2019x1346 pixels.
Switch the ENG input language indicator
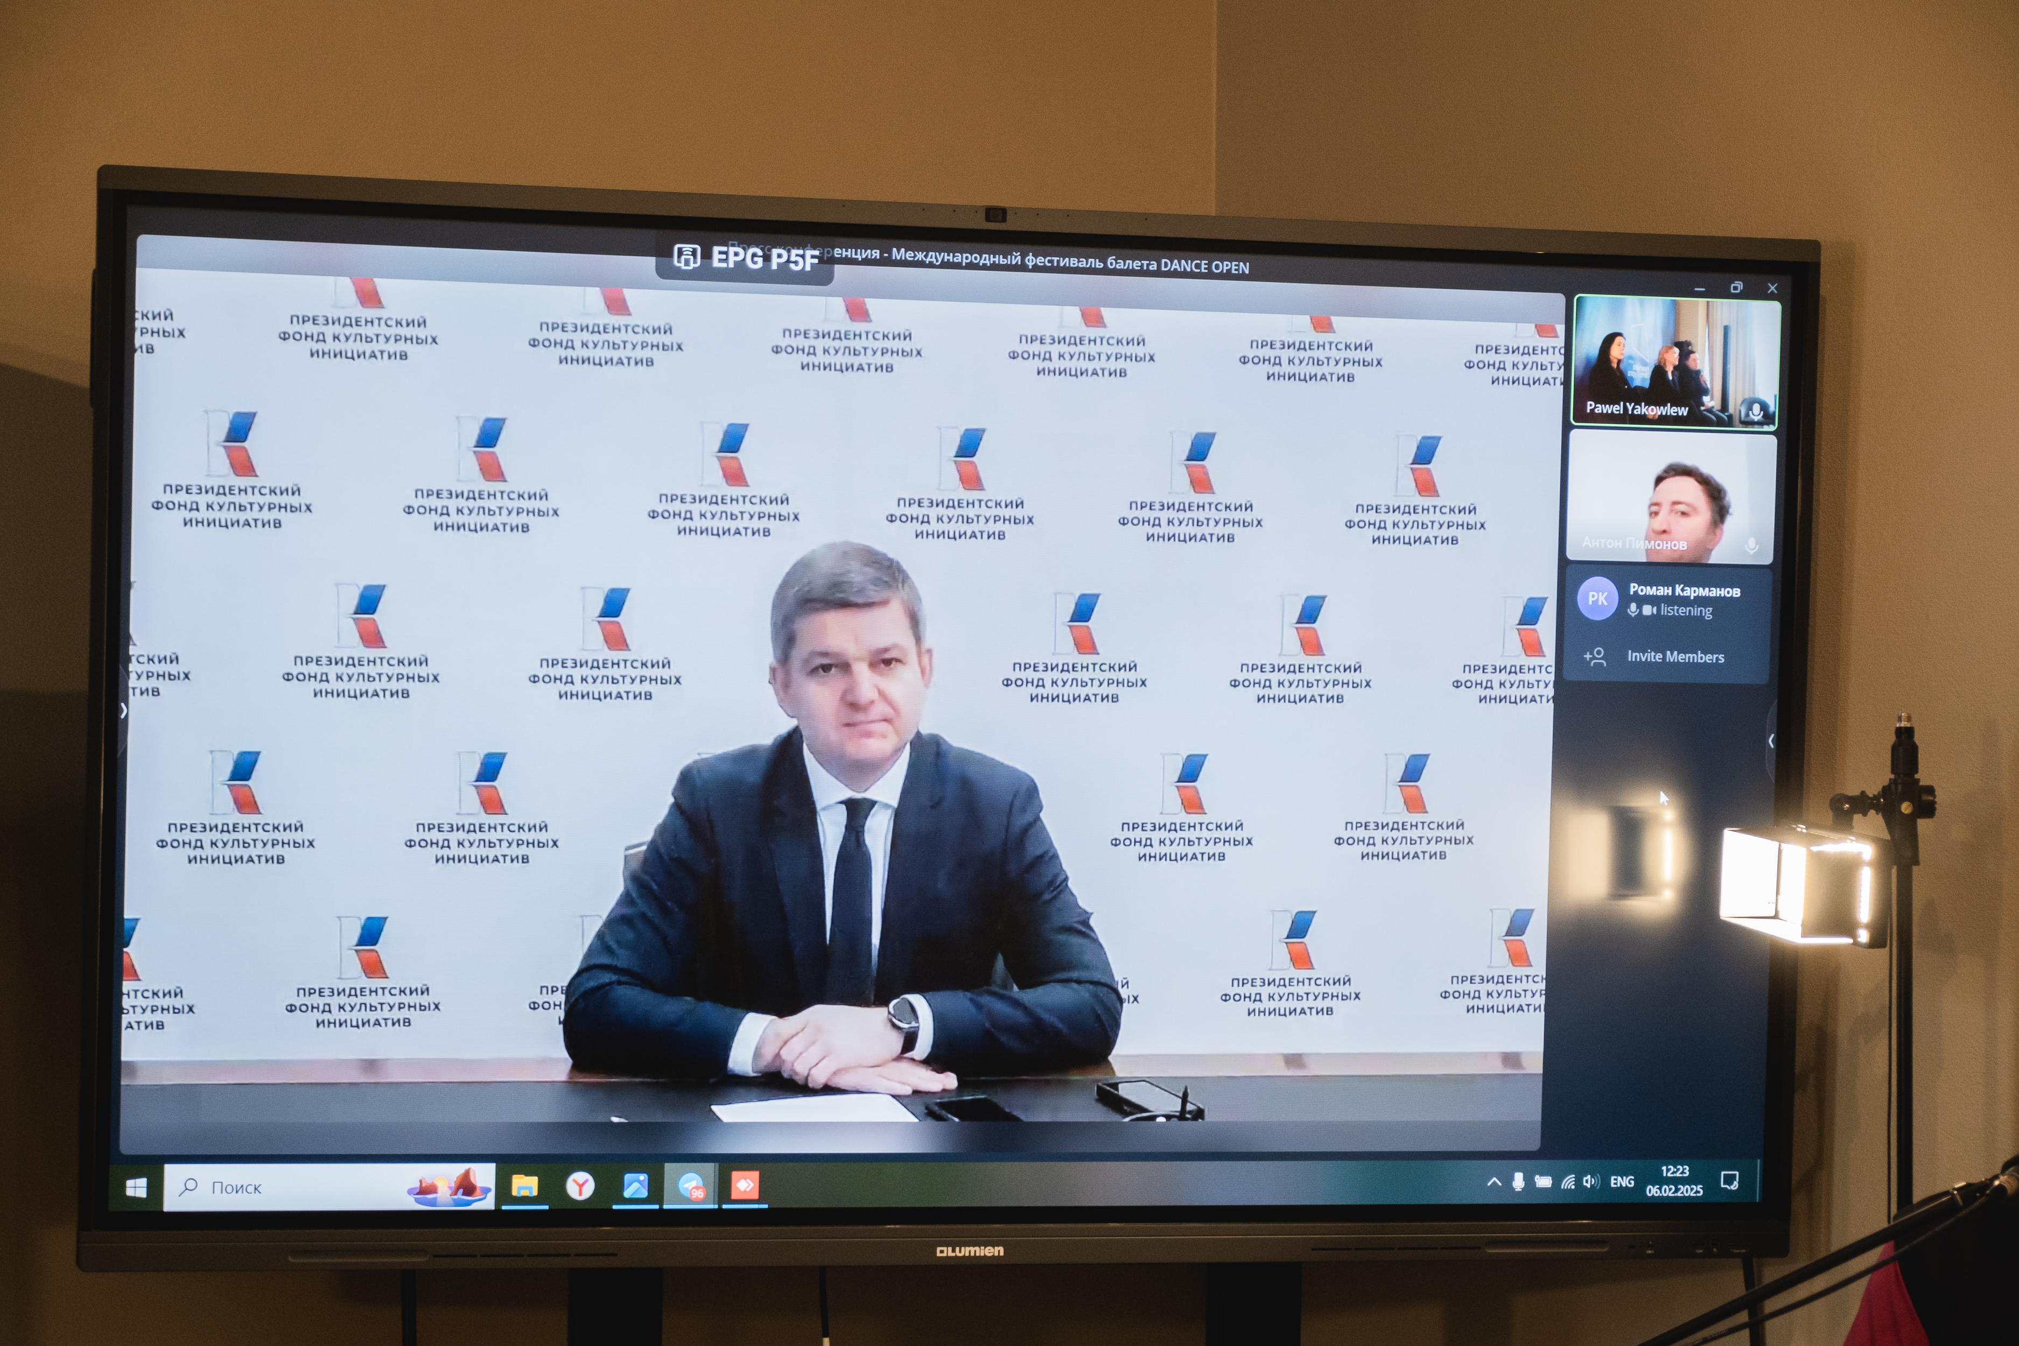point(1622,1182)
